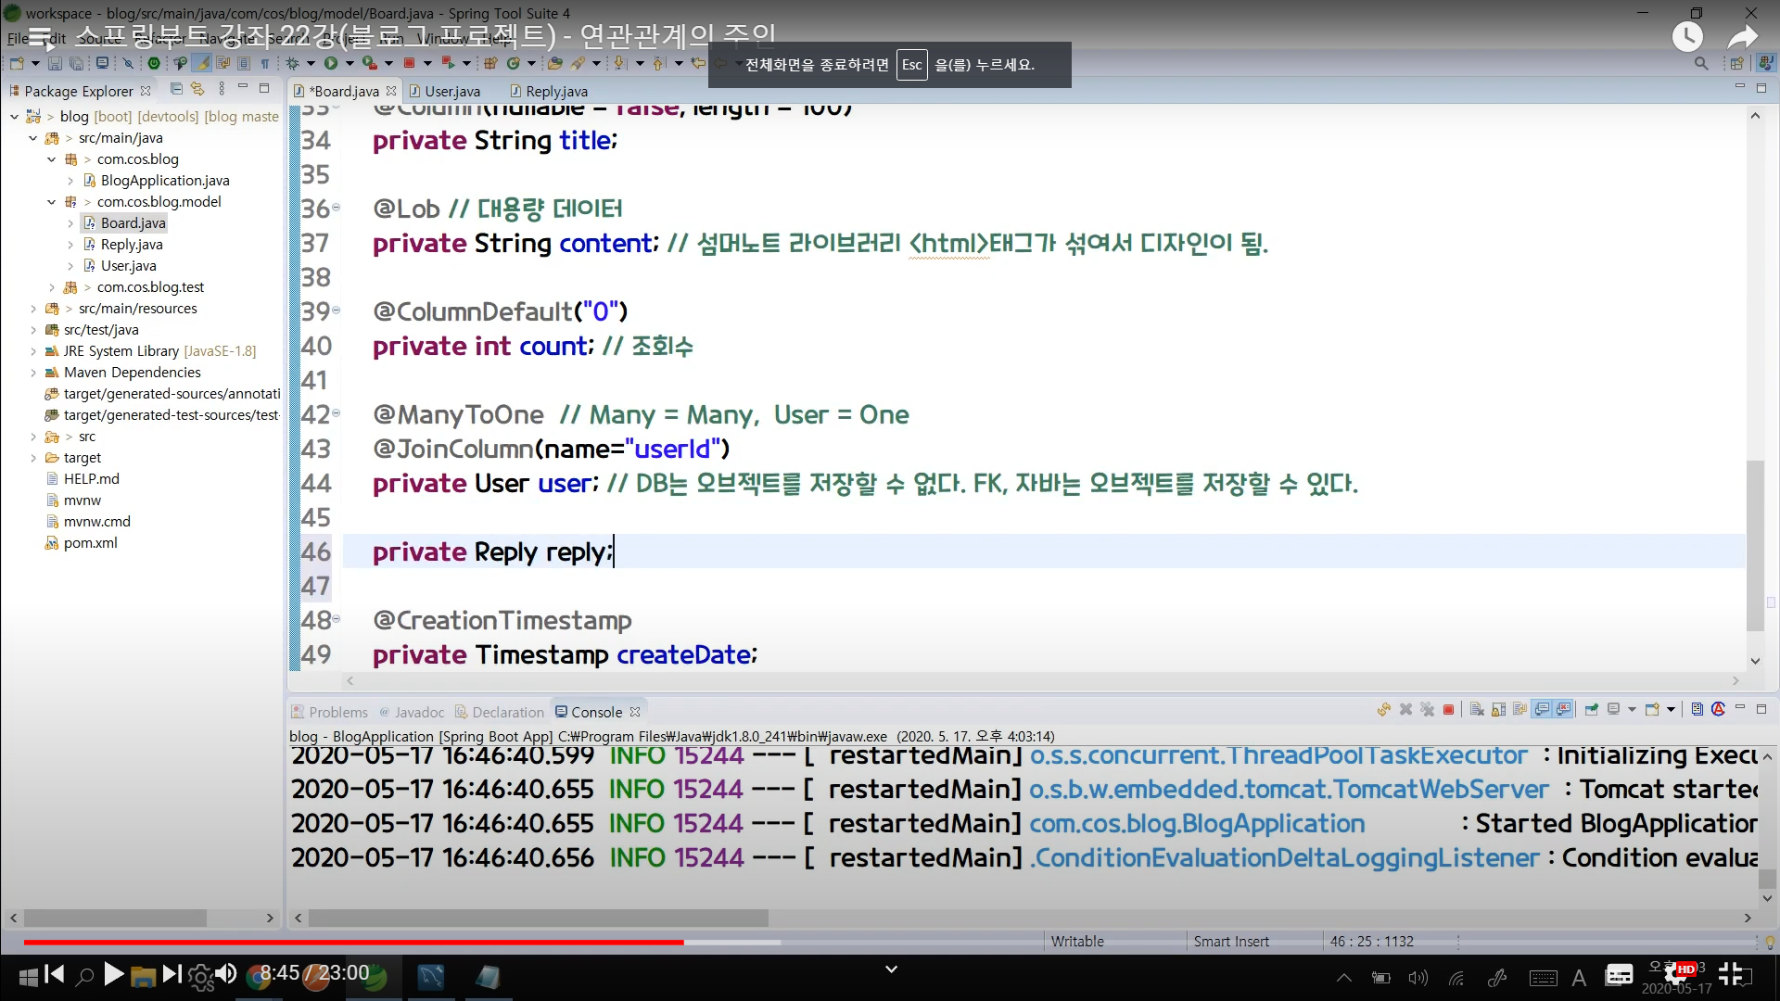This screenshot has height=1001, width=1780.
Task: Click the toolbar search magnifier icon
Action: pos(1700,63)
